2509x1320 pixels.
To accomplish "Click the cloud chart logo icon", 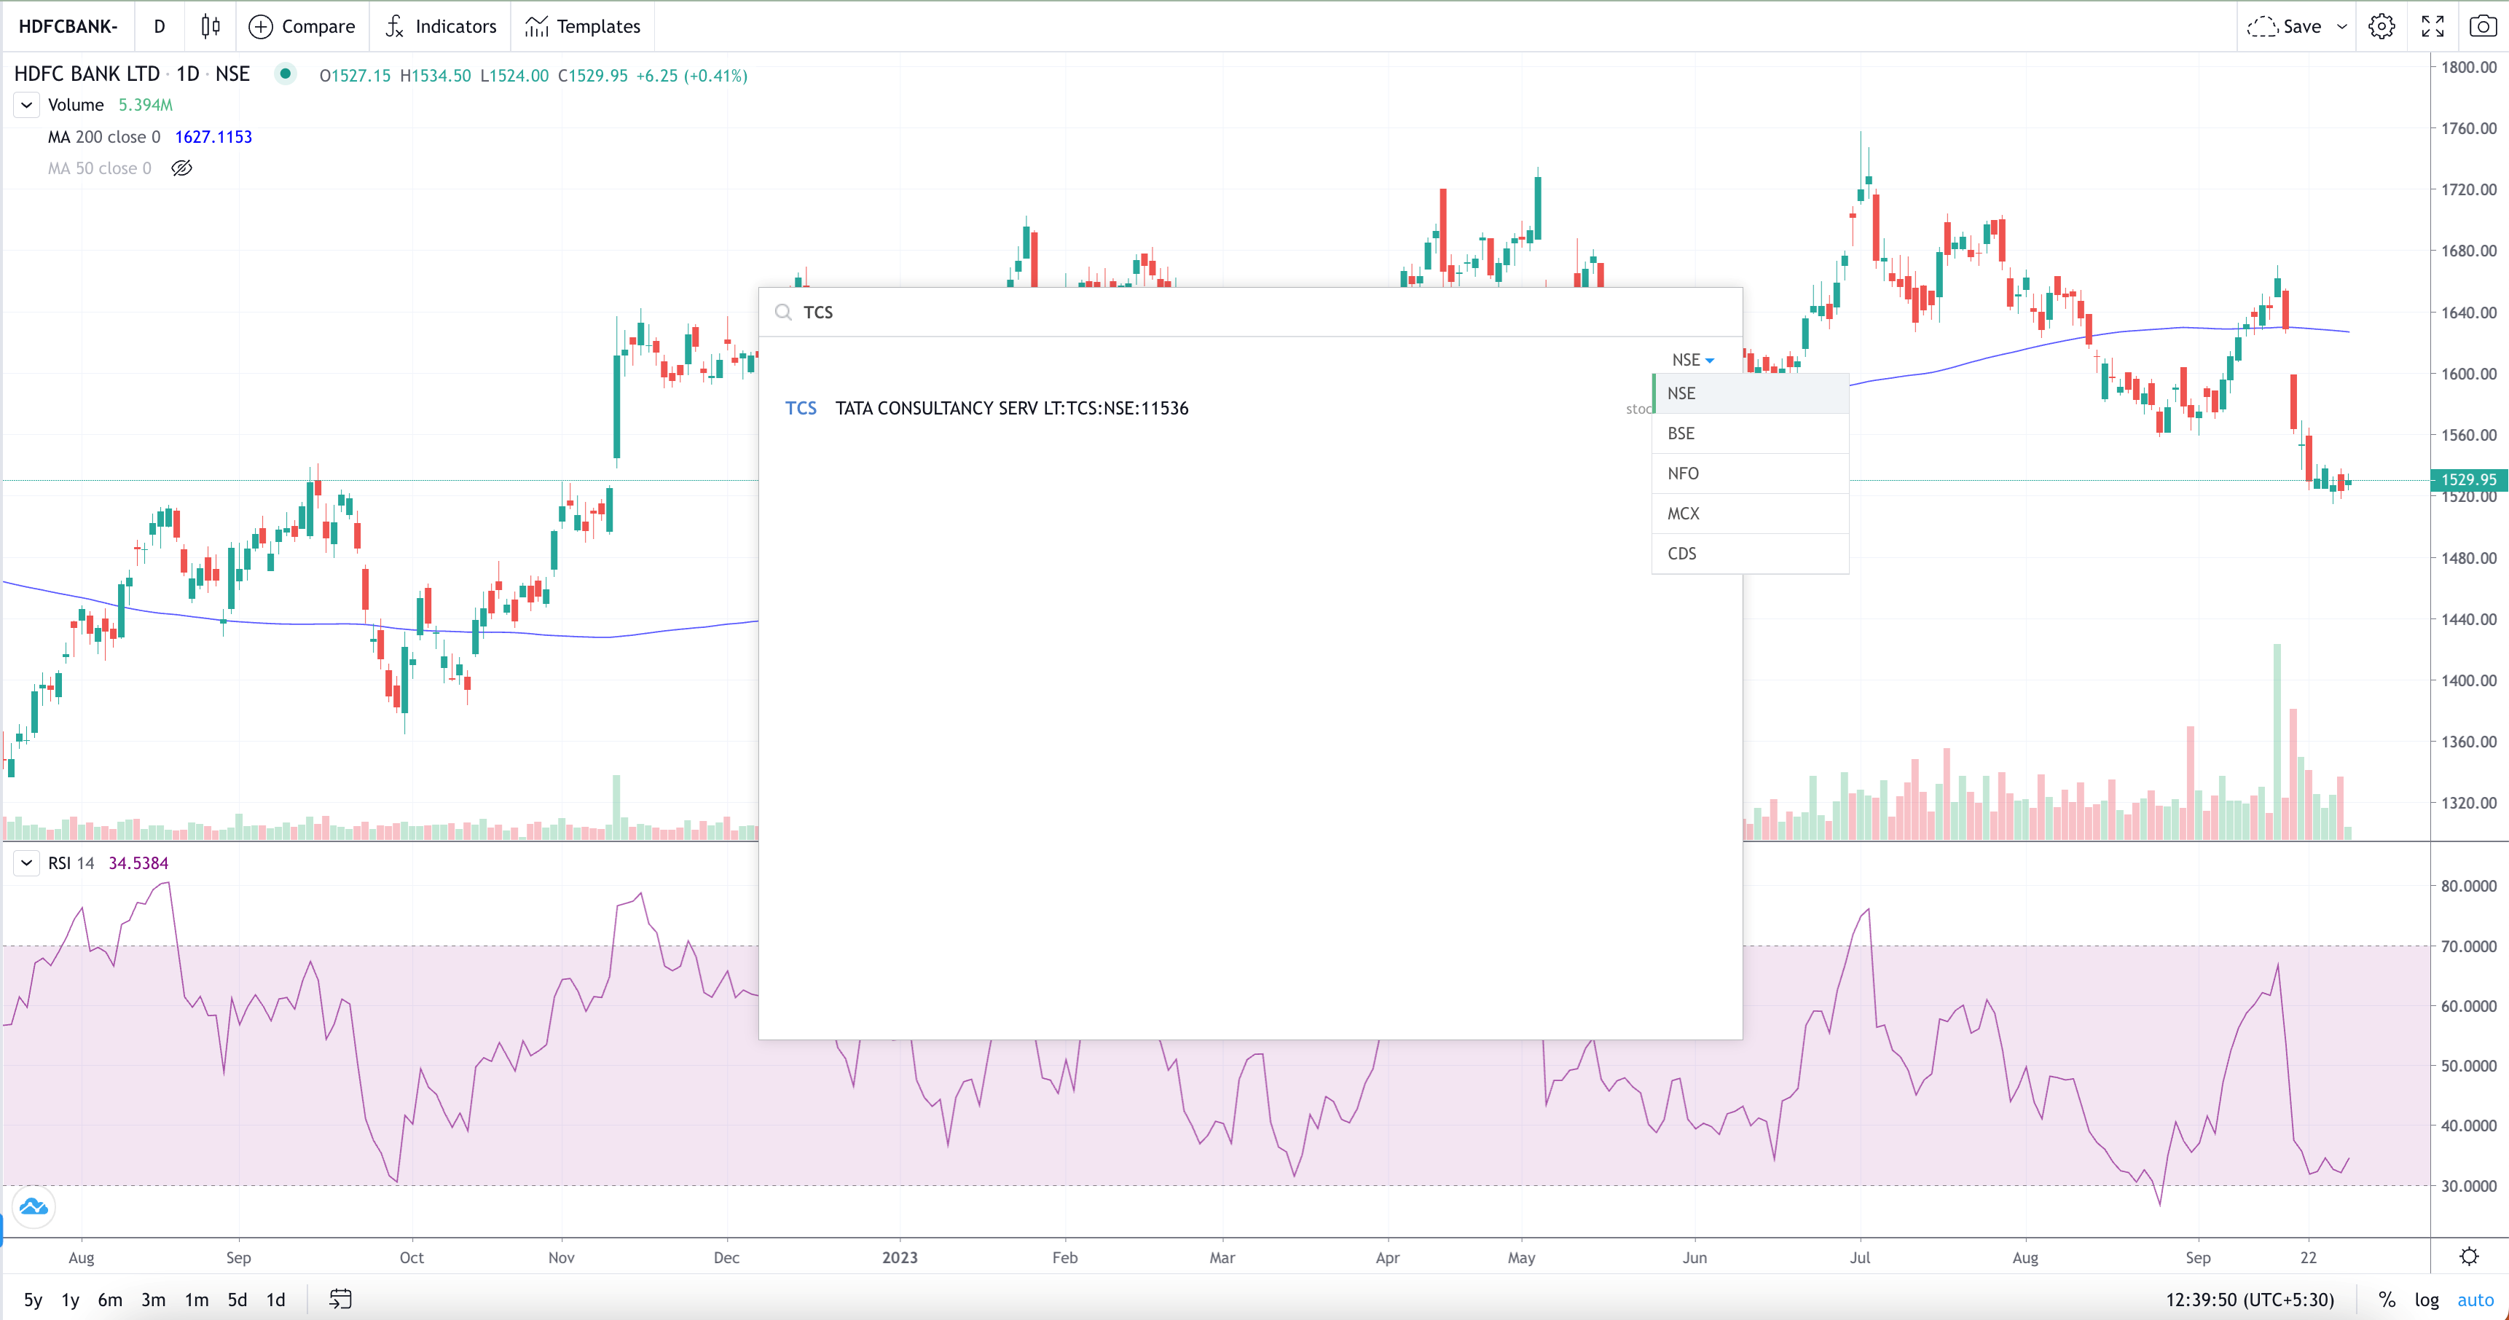I will click(x=33, y=1207).
